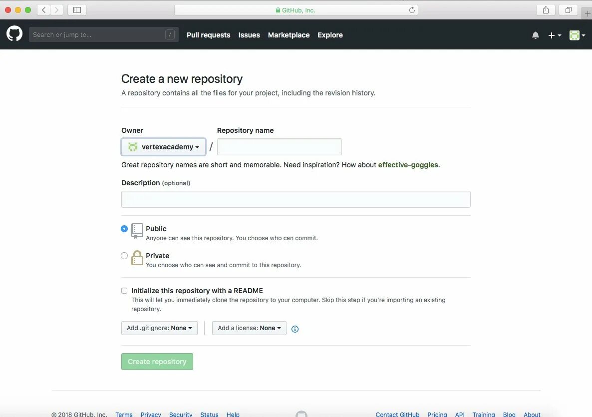Click the Private label text
592x417 pixels.
(157, 256)
